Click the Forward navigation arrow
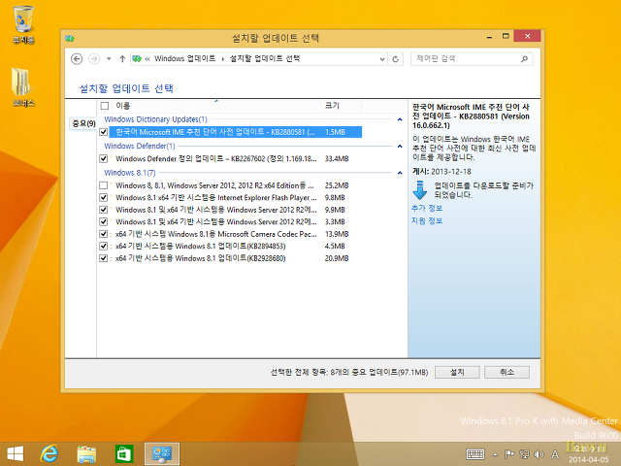 [94, 59]
